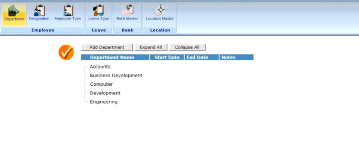This screenshot has width=359, height=161.
Task: Open the Department icon in ribbon
Action: [14, 15]
